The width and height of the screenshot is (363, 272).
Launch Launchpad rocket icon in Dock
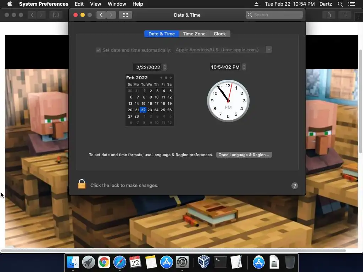88,262
